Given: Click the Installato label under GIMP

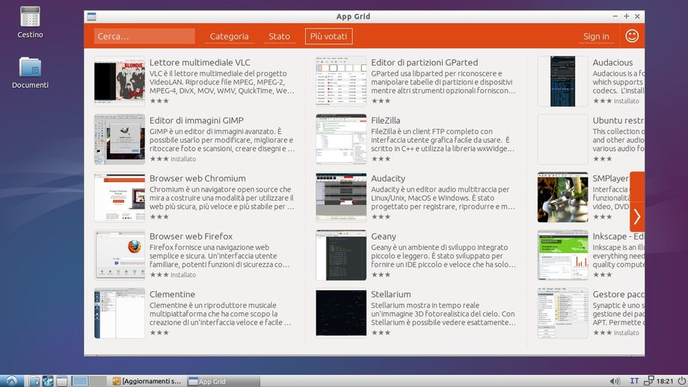Looking at the screenshot, I should pos(183,159).
